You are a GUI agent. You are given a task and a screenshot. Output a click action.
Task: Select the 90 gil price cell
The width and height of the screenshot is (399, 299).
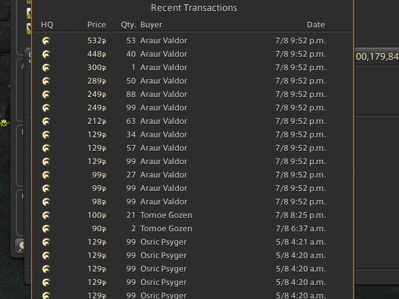[x=99, y=229]
